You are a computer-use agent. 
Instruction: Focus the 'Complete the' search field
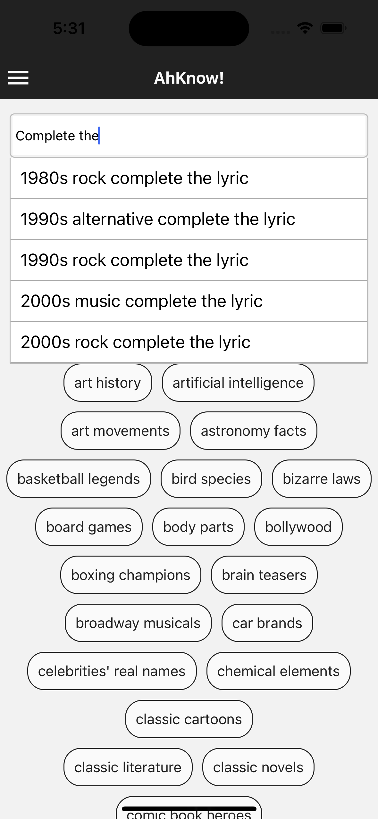pyautogui.click(x=189, y=136)
